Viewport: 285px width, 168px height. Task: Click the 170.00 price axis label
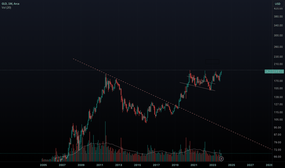pyautogui.click(x=278, y=81)
